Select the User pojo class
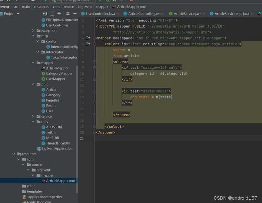Image resolution: width=262 pixels, height=203 pixels. 47,111
